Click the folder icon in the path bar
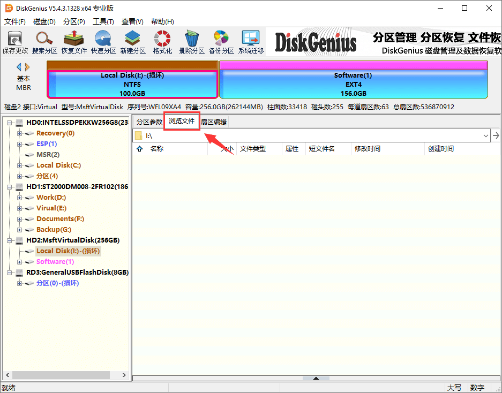 [x=139, y=135]
